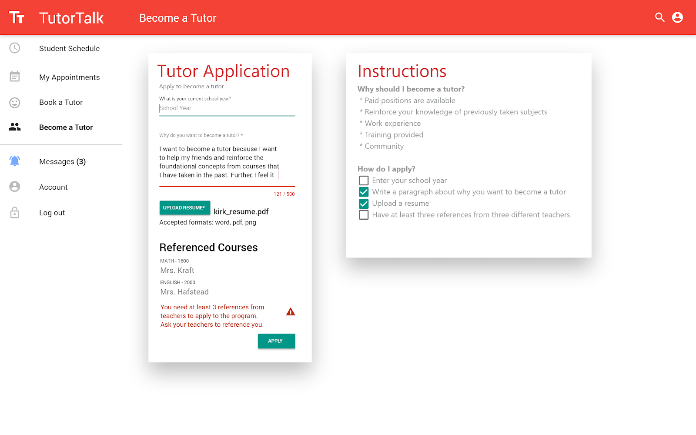This screenshot has height=435, width=696.
Task: Check the 'three references' checkbox
Action: point(364,215)
